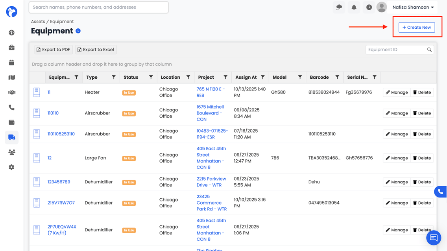This screenshot has height=251, width=447.
Task: Click the equipment icon in row 11
Action: pos(37,92)
